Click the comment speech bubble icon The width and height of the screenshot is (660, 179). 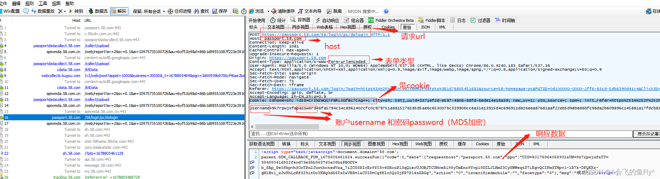(26, 11)
